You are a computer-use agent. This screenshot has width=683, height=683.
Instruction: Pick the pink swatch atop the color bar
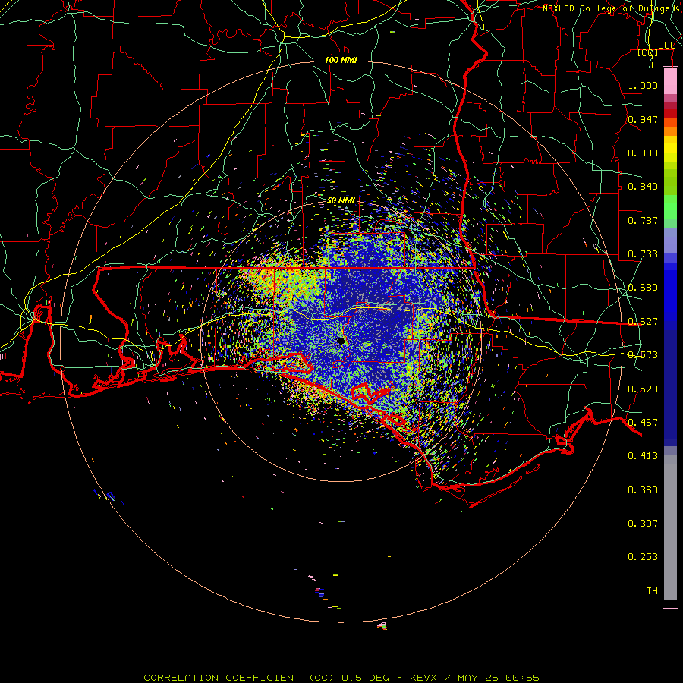point(670,81)
